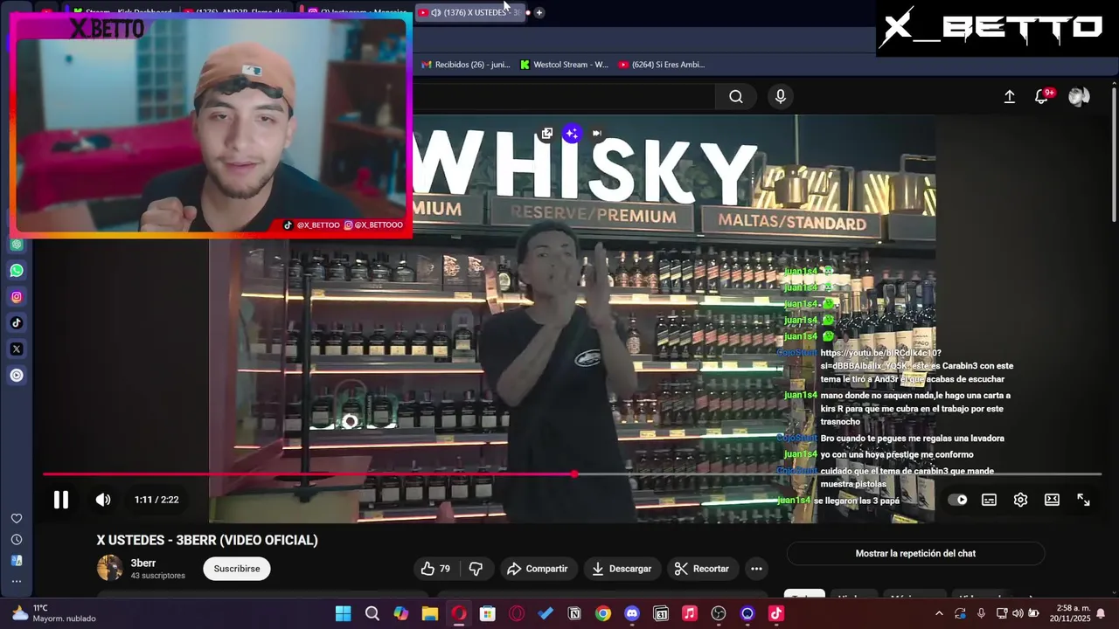Image resolution: width=1119 pixels, height=629 pixels.
Task: Click the YouTube search magnifier button
Action: pos(736,97)
